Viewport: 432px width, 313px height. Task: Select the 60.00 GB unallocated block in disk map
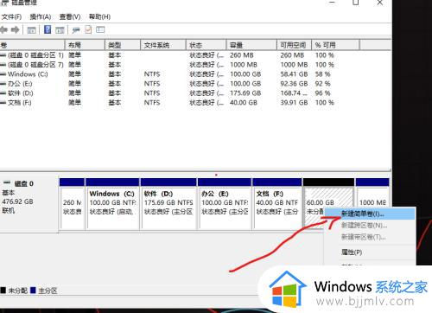click(328, 197)
